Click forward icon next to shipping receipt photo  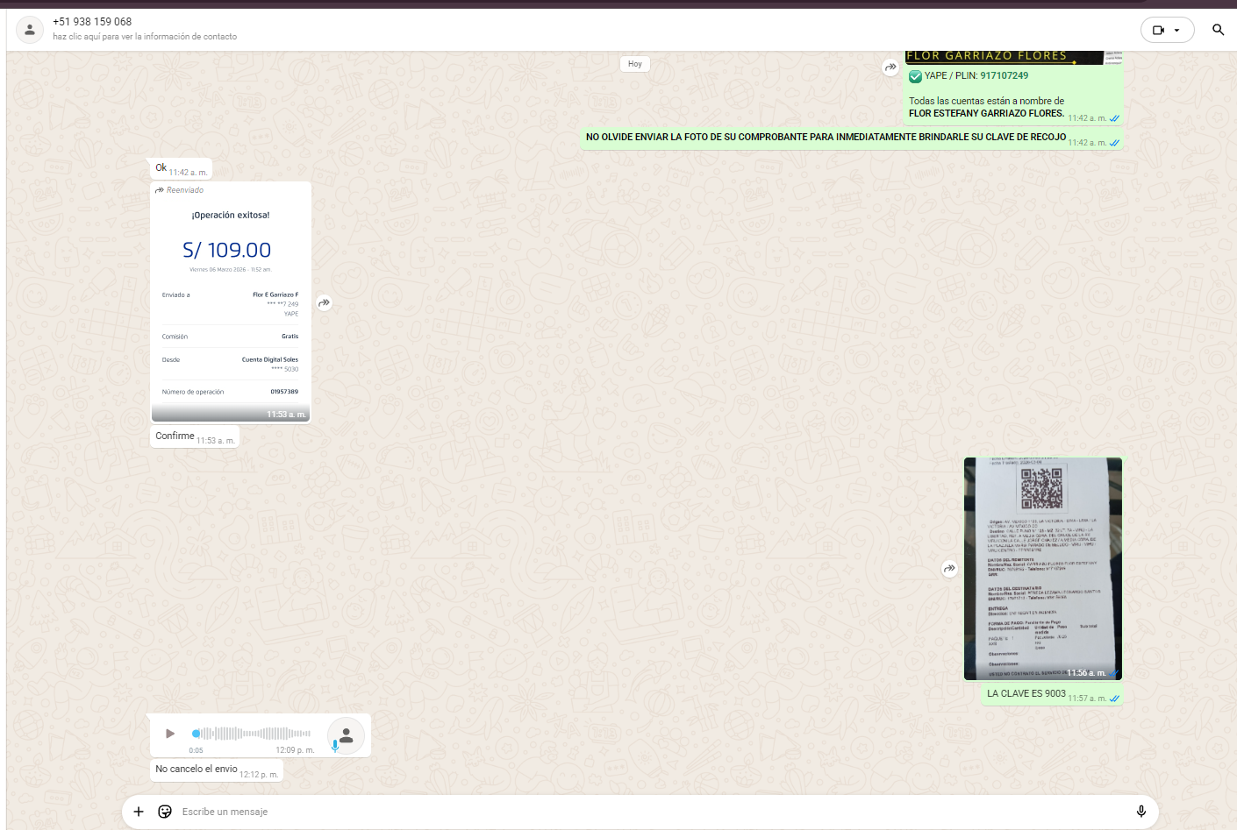[949, 569]
